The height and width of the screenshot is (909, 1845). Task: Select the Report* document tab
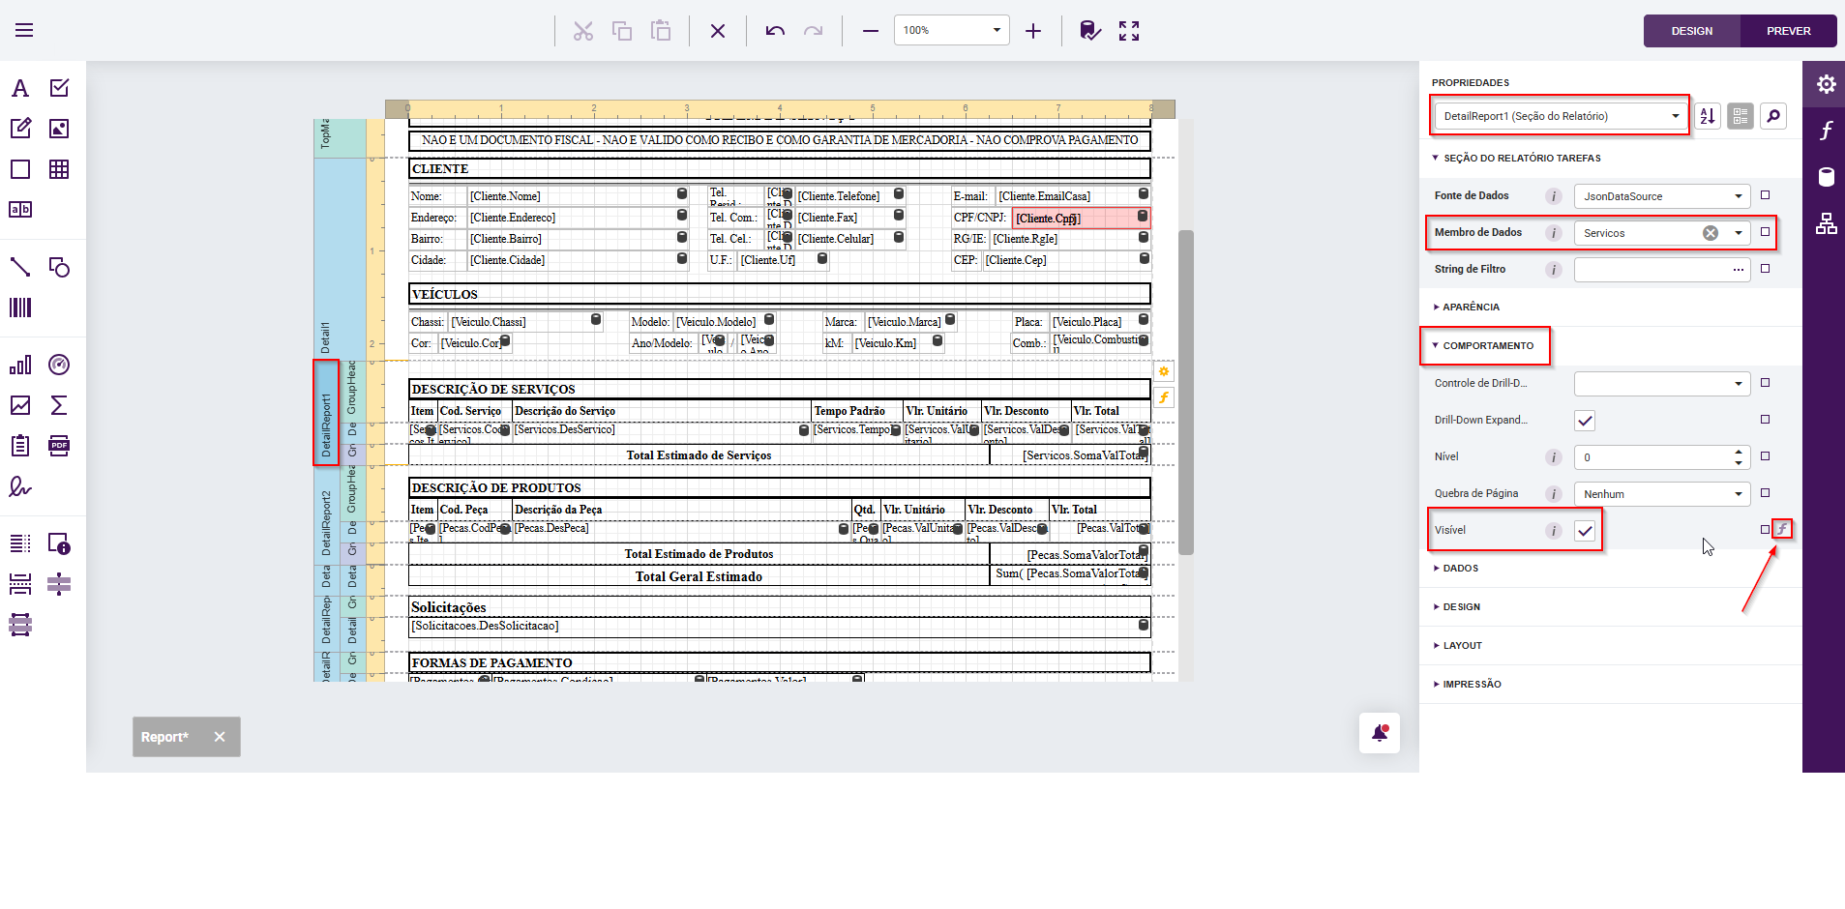(x=165, y=737)
